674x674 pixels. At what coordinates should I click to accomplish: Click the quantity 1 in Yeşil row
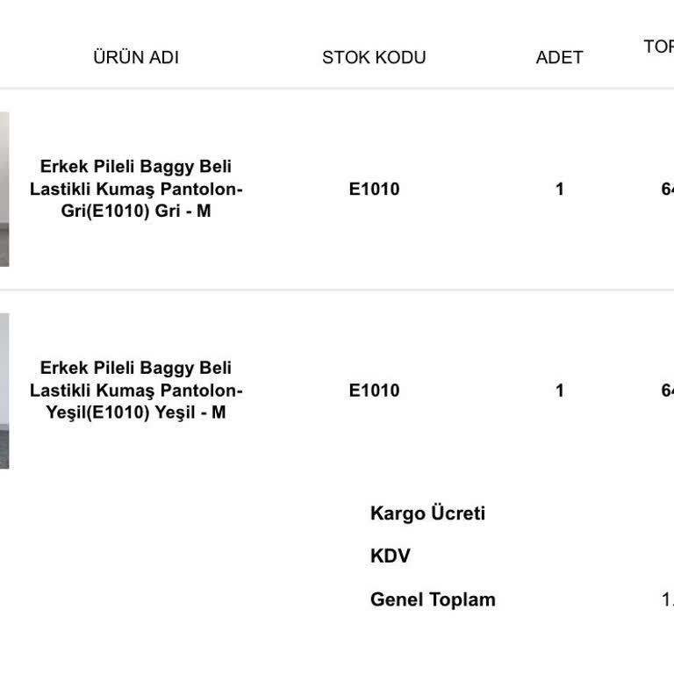coord(560,391)
